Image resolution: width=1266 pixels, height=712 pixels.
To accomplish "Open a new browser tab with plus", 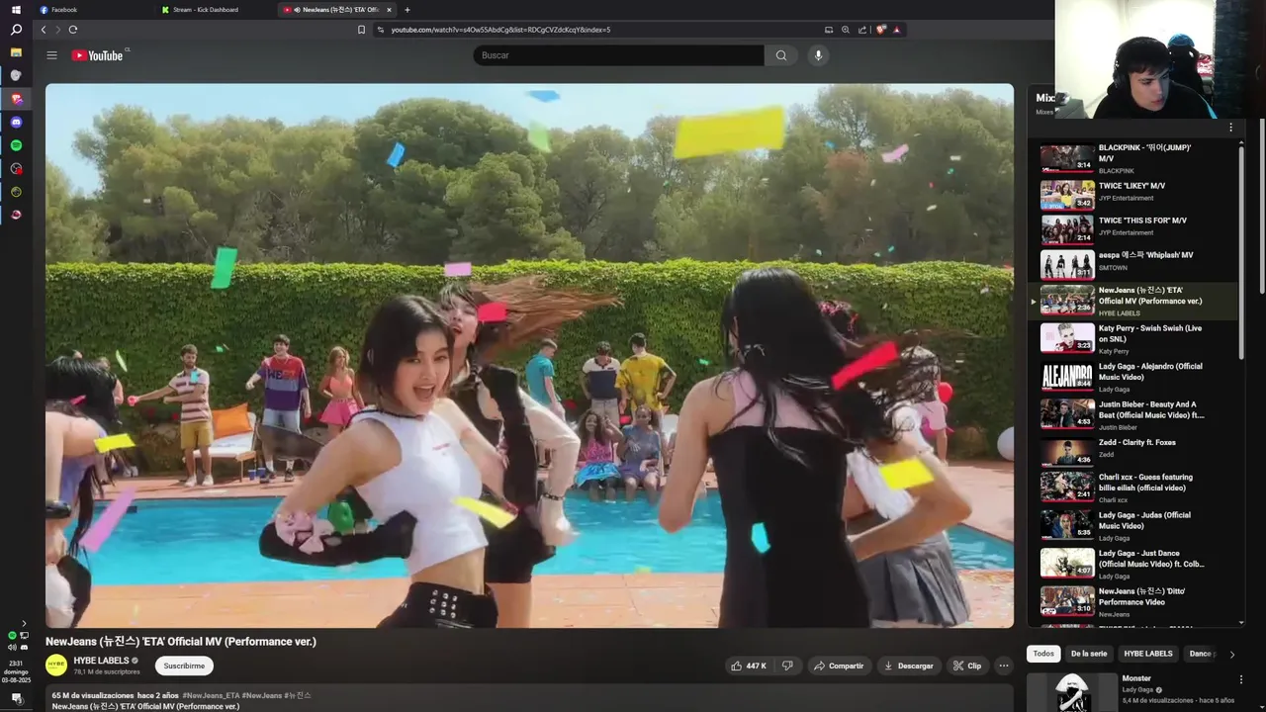I will click(407, 10).
